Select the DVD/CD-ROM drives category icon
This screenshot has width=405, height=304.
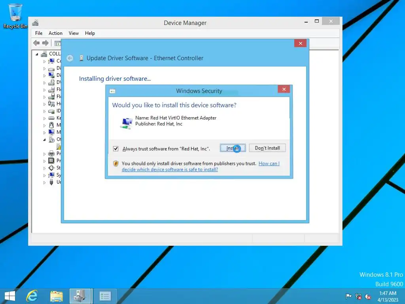[x=51, y=82]
